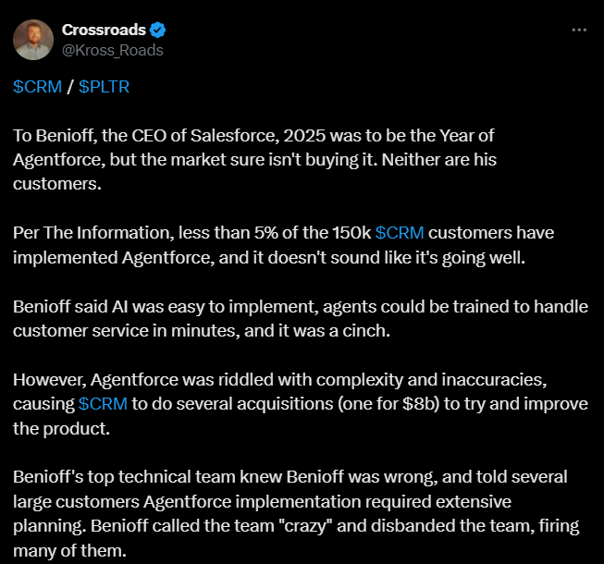Click the blue verified checkmark badge

click(x=157, y=30)
